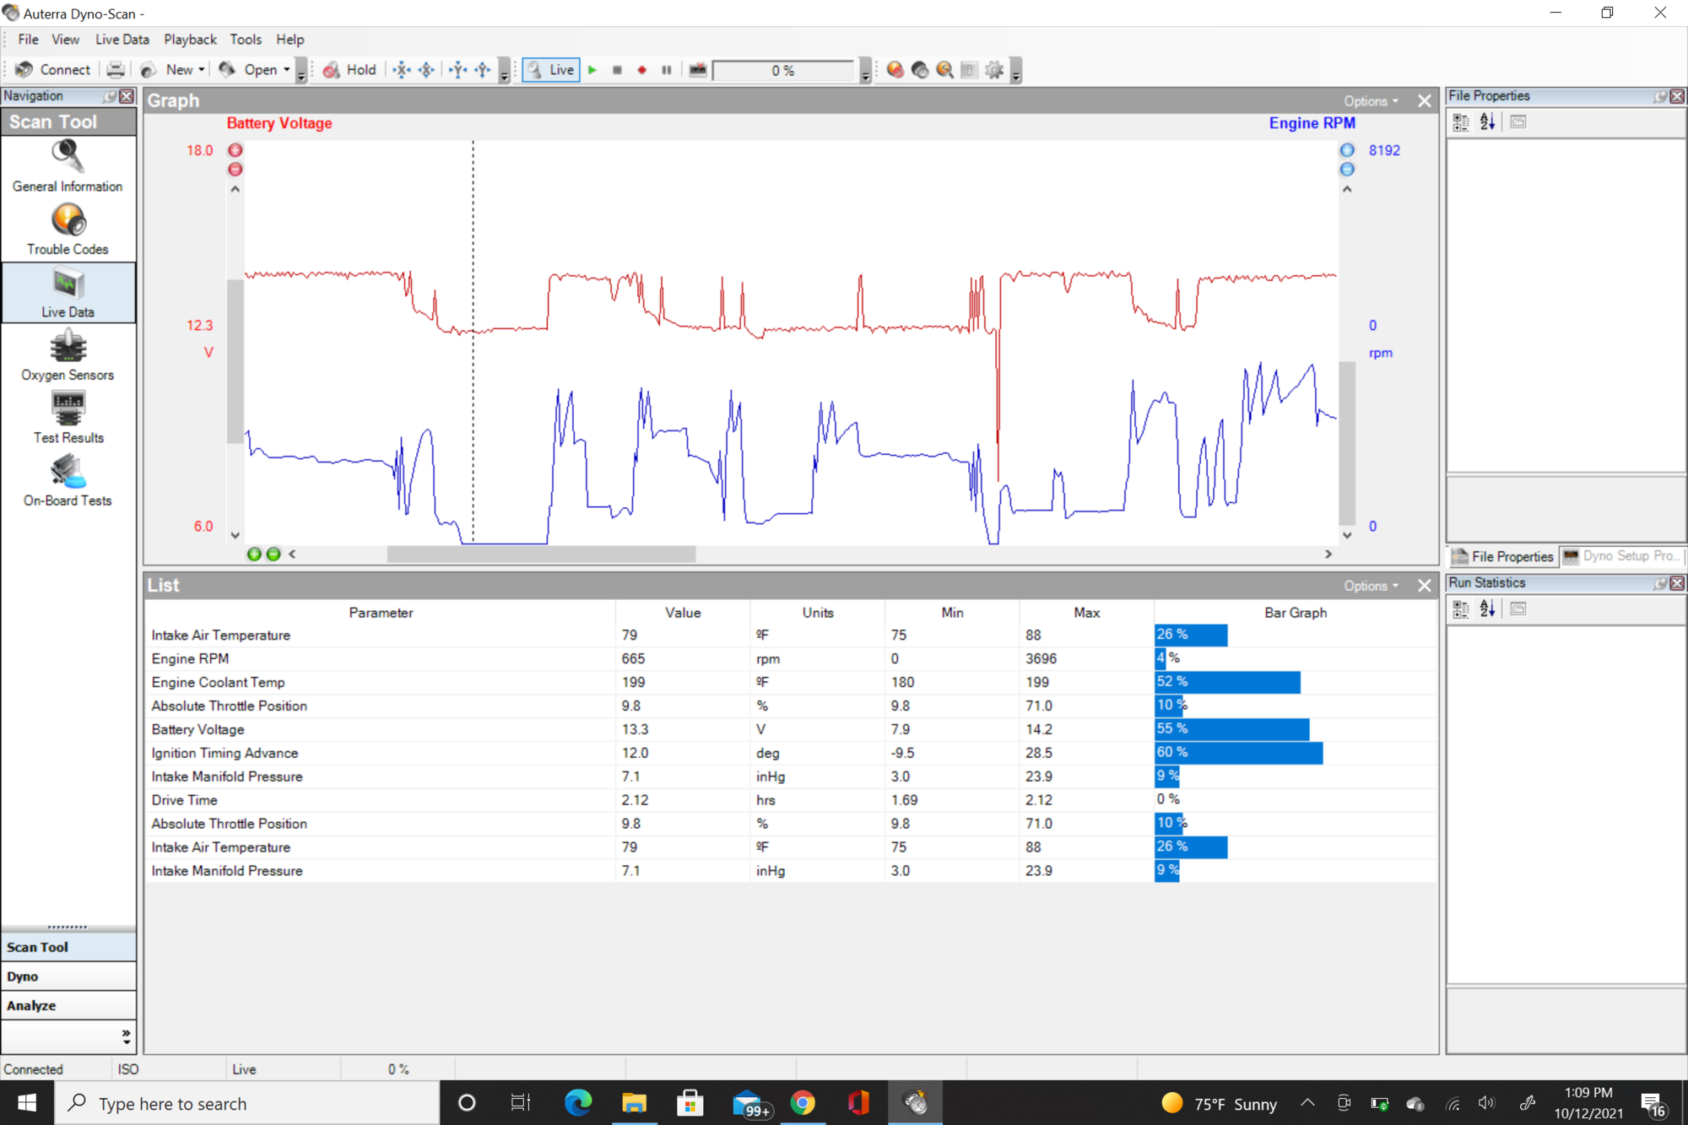
Task: Click red zoom-out circle on Battery Voltage axis
Action: [x=235, y=170]
